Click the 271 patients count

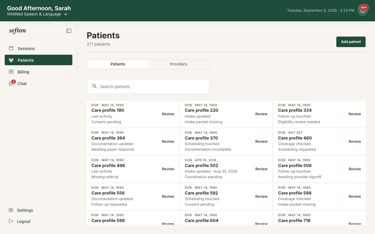point(98,44)
